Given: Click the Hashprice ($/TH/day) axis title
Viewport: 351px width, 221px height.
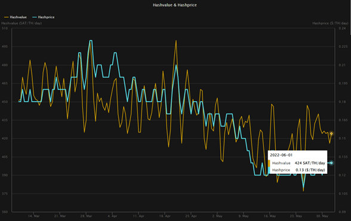Looking at the screenshot, I should (330, 23).
